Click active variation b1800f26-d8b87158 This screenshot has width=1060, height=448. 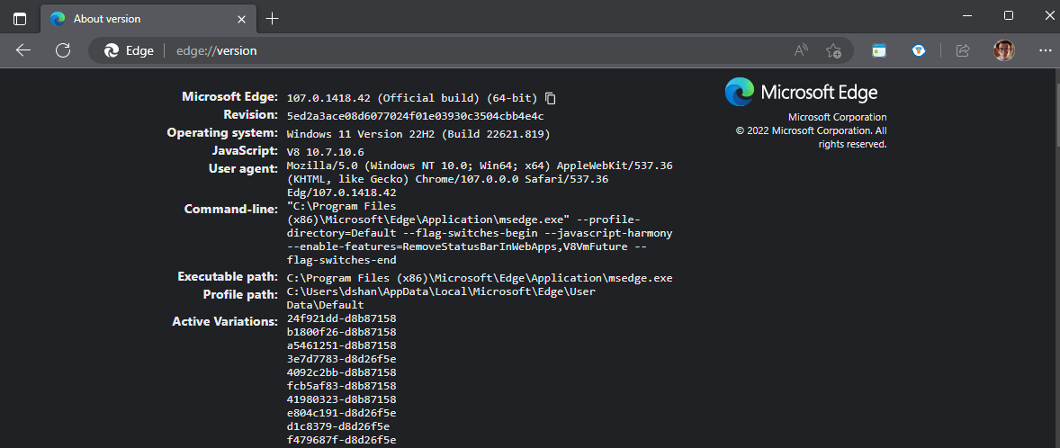(341, 332)
